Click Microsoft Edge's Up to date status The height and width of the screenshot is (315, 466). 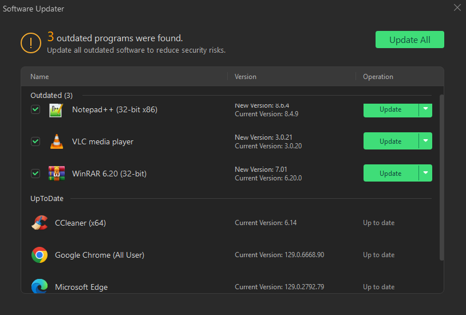(x=378, y=287)
